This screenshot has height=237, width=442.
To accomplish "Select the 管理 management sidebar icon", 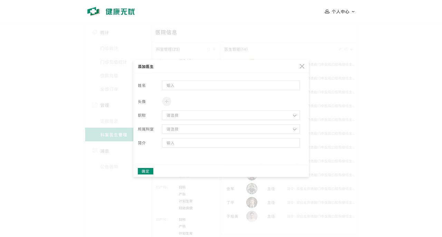I will click(95, 105).
